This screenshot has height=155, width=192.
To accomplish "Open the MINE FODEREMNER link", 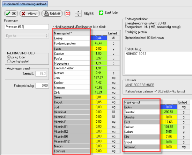I will tap(140, 85).
